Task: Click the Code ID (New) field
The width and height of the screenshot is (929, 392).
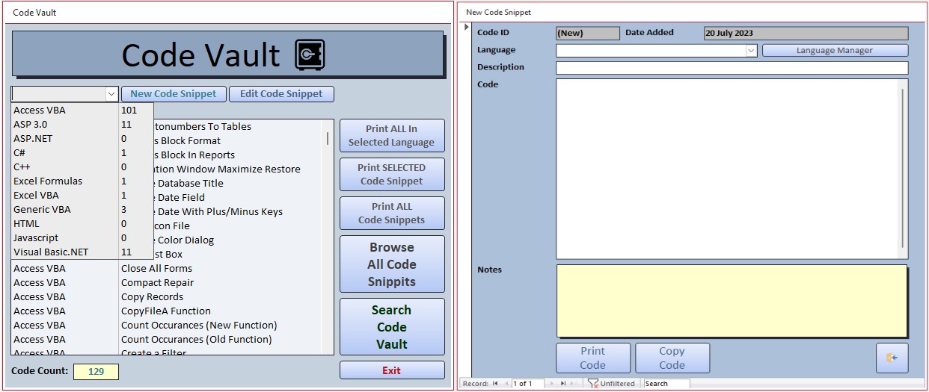Action: [588, 33]
